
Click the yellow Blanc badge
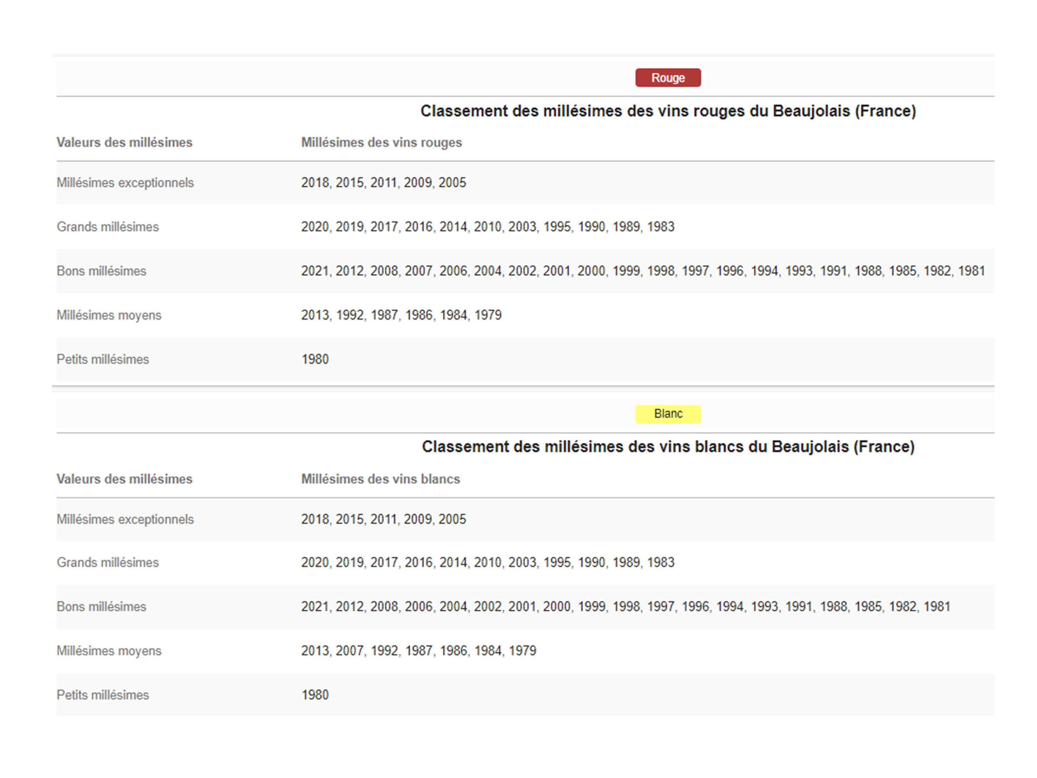pyautogui.click(x=668, y=414)
